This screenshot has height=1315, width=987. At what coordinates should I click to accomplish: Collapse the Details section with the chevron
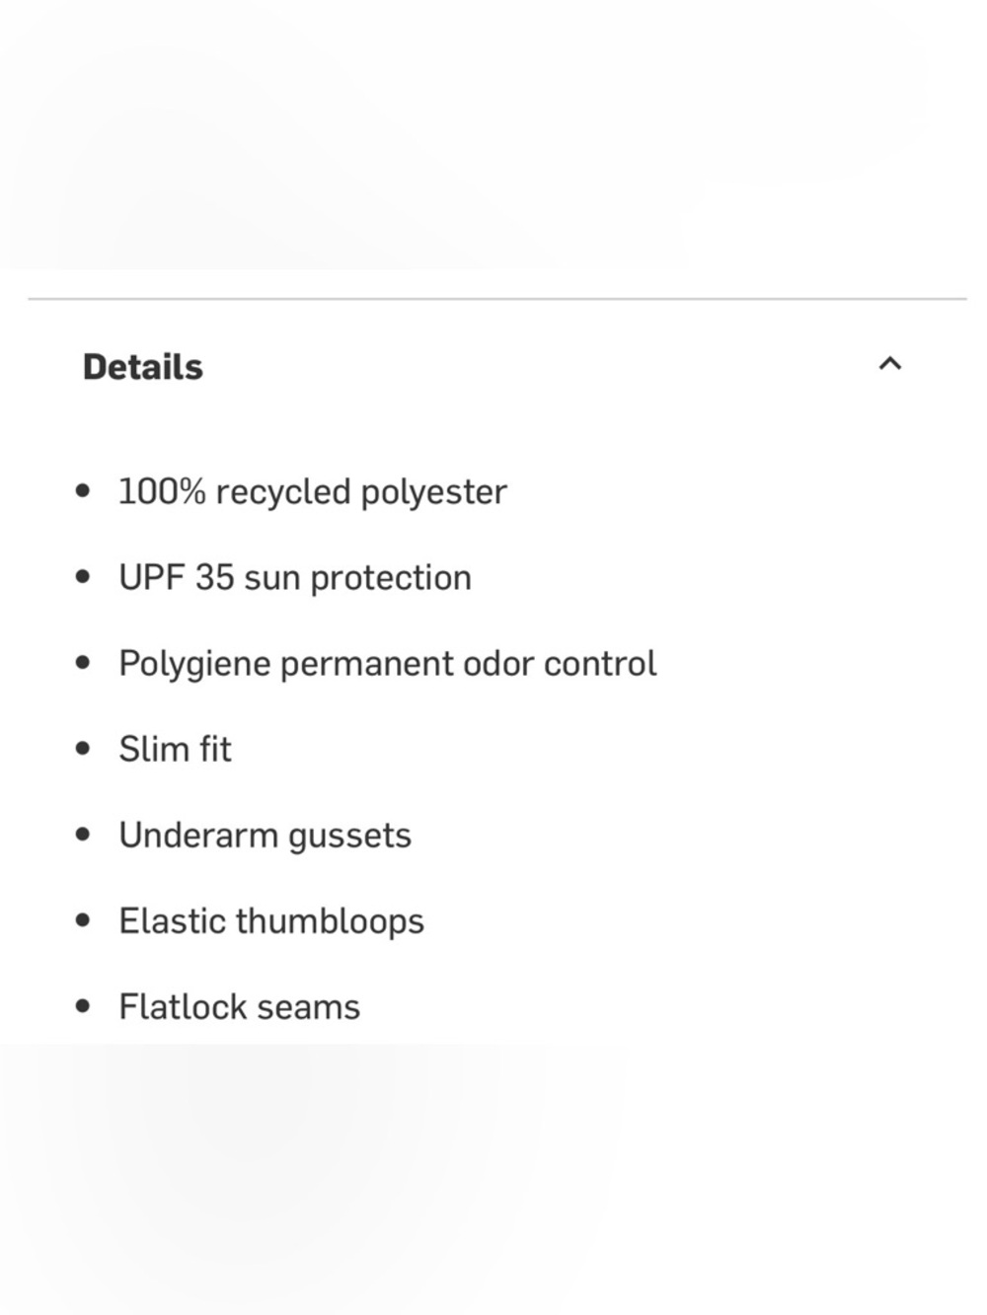(x=889, y=364)
